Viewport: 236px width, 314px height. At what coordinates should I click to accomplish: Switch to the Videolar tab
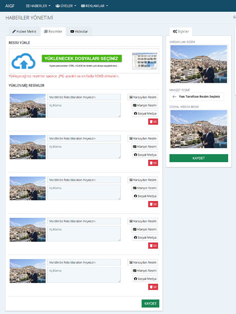[79, 31]
